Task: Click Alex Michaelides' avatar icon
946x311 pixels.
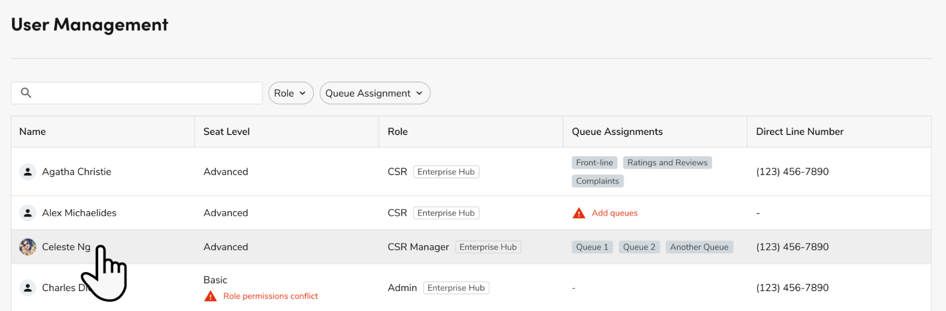Action: 28,213
